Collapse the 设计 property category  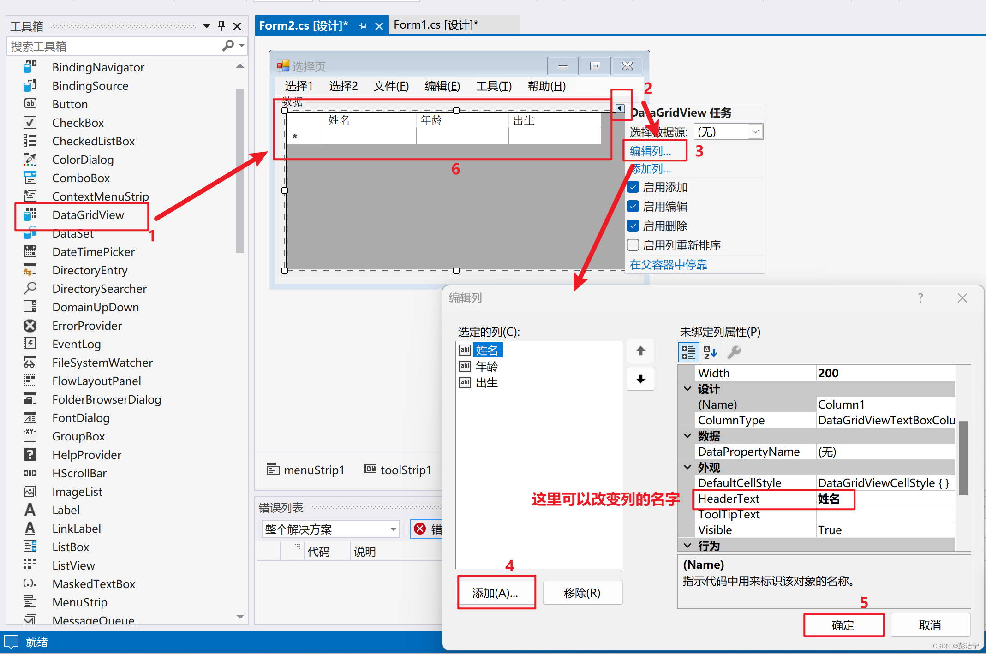point(687,389)
